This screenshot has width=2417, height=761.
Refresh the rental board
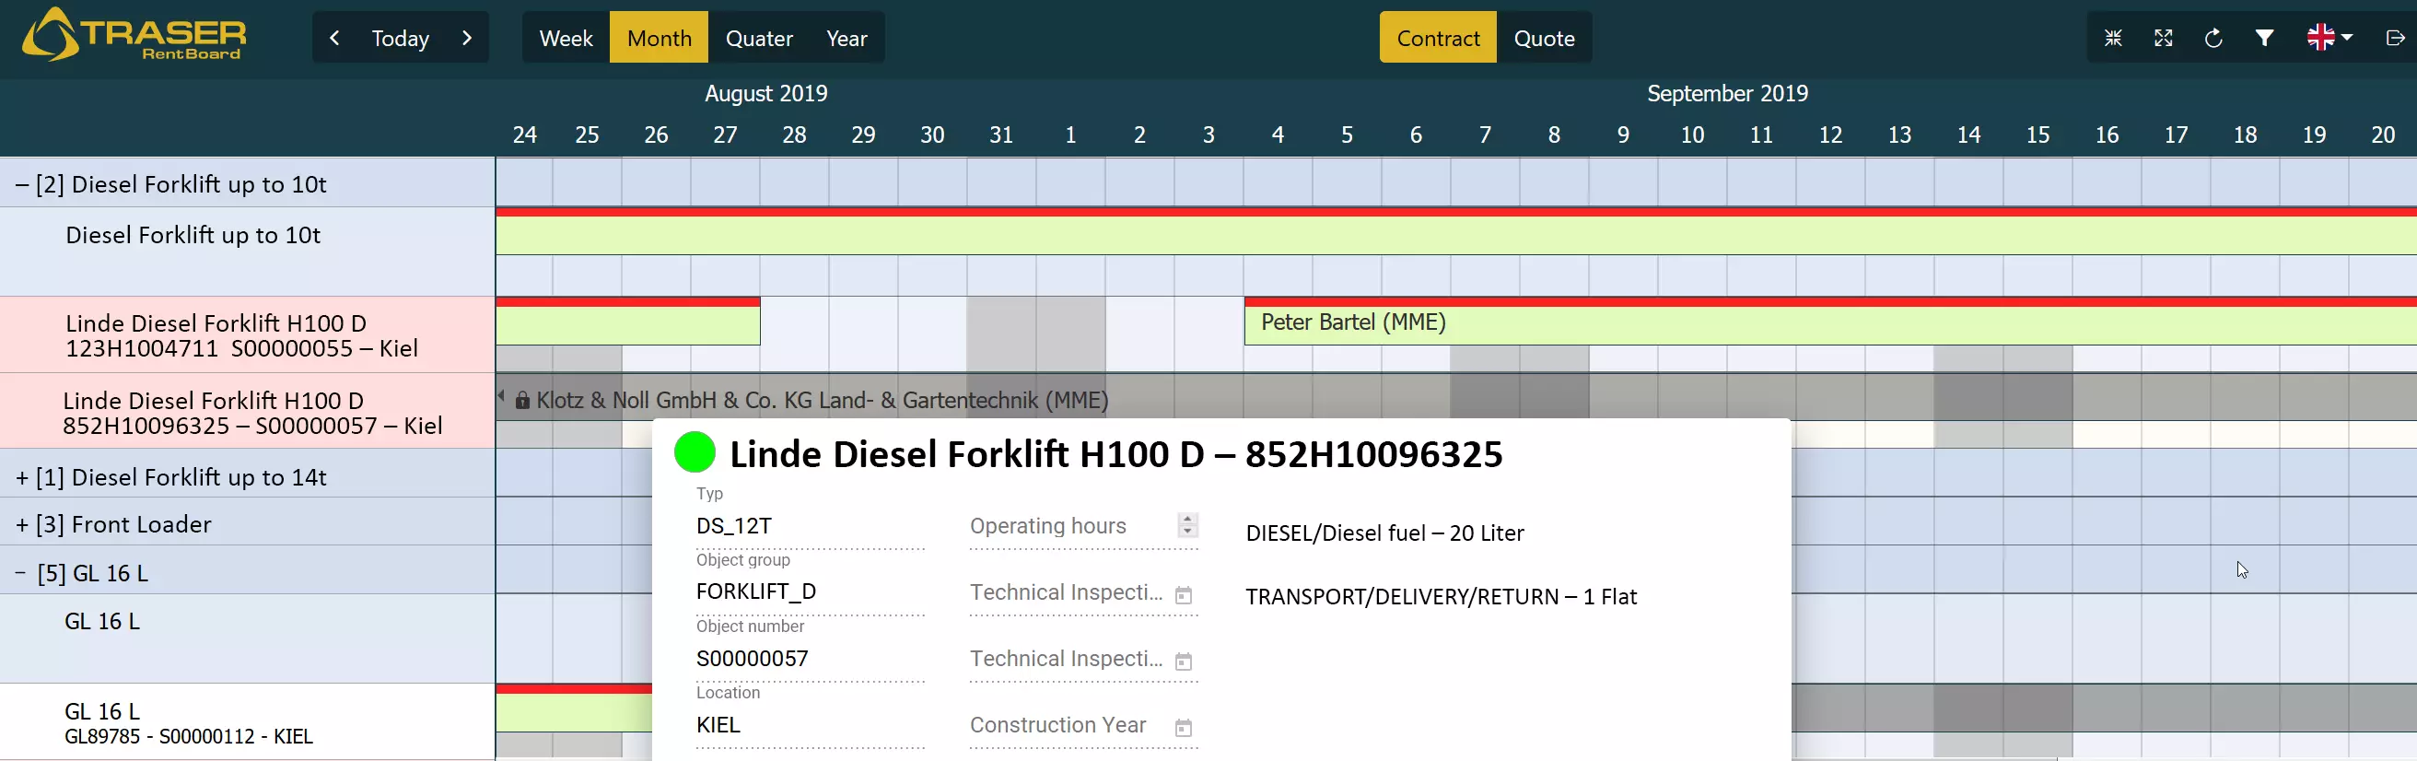click(2213, 39)
